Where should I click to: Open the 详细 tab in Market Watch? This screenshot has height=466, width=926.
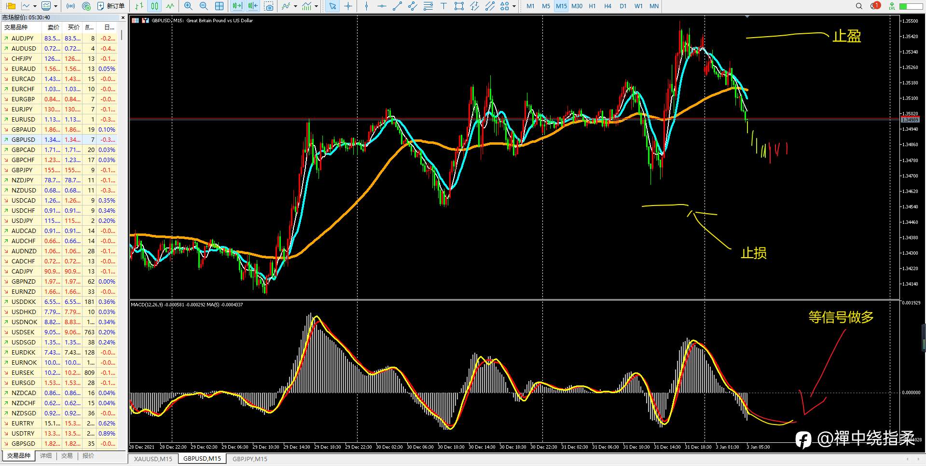click(x=46, y=456)
